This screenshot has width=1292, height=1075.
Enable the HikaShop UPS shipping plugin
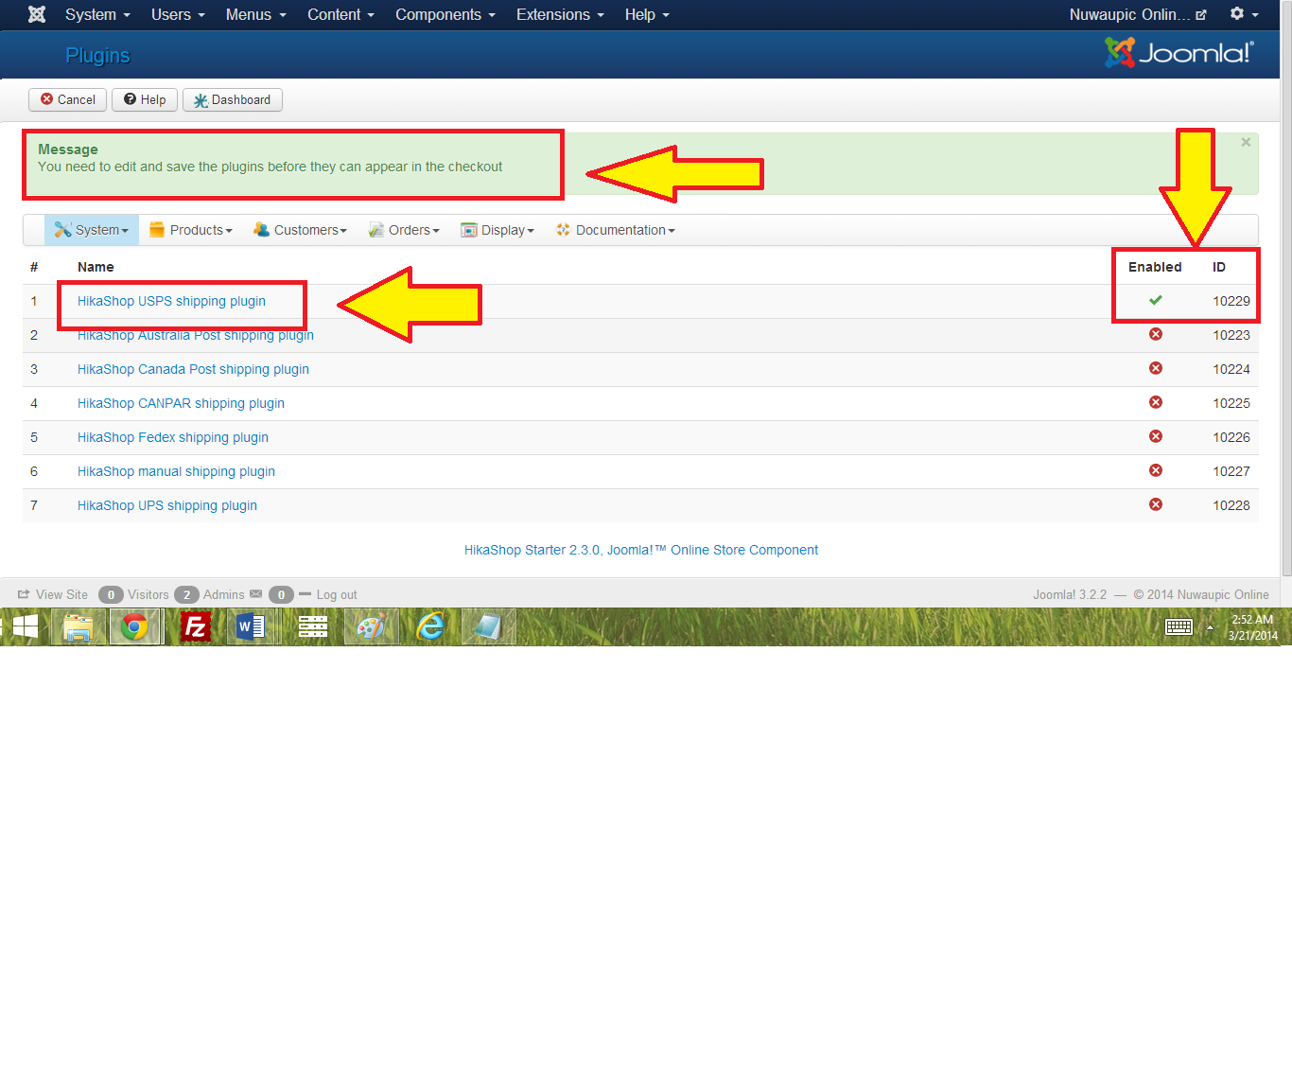click(x=1155, y=505)
